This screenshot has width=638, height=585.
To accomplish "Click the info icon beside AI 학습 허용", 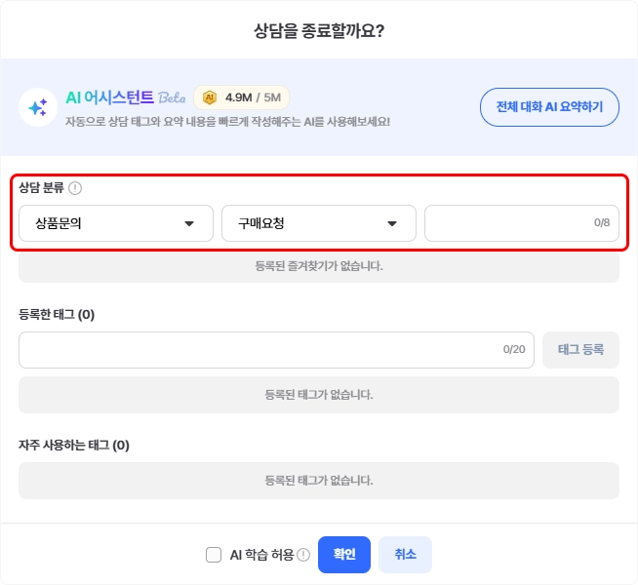I will tap(303, 555).
